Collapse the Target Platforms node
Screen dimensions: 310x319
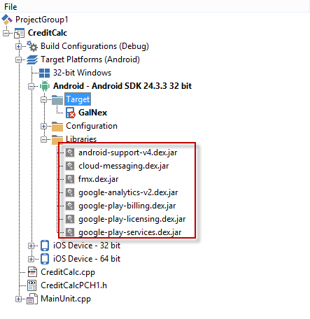pyautogui.click(x=18, y=59)
